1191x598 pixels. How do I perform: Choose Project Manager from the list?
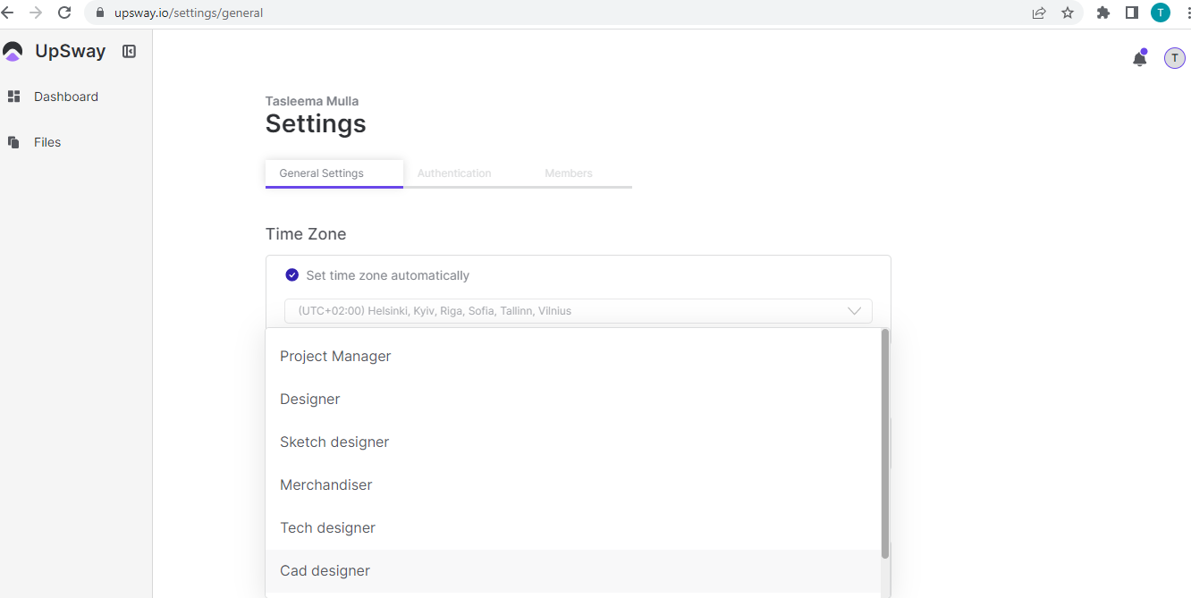pyautogui.click(x=335, y=356)
